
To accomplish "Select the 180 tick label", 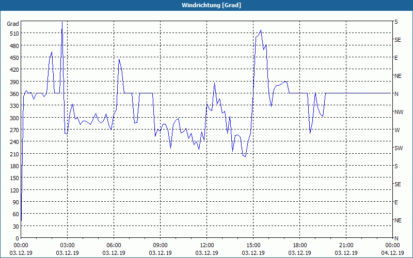I will coord(14,166).
